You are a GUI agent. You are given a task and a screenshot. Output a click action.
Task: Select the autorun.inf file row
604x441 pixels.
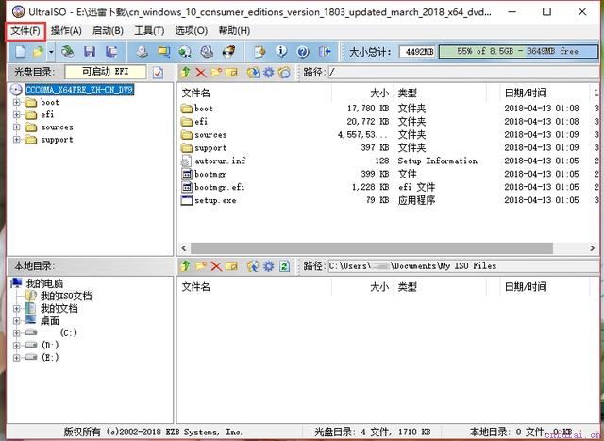tap(388, 161)
